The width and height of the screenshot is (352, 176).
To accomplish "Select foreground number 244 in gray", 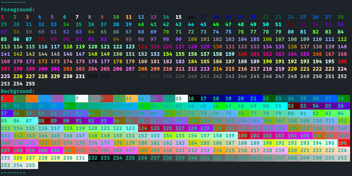I will coord(242,76).
